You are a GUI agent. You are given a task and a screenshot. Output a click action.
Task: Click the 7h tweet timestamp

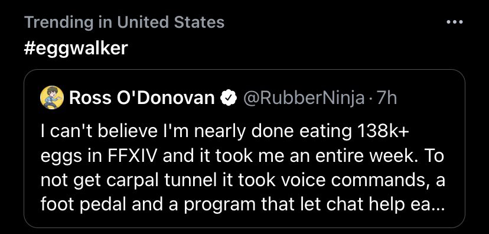(387, 98)
